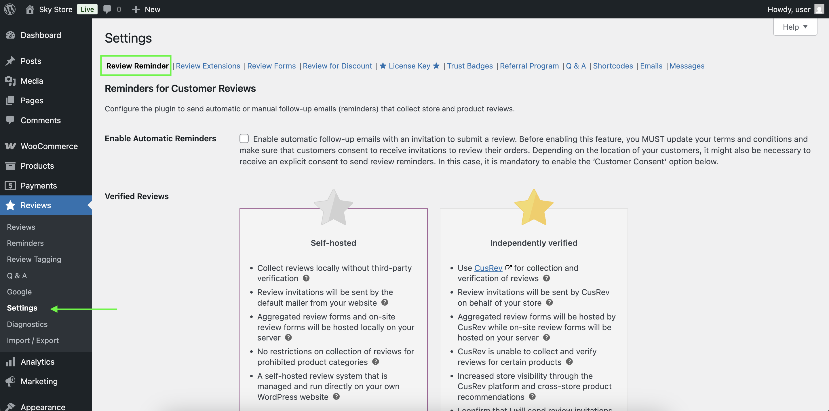Screen dimensions: 829x411
Task: Open Diagnostics in the Reviews submenu
Action: (x=27, y=324)
